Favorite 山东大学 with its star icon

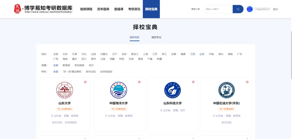click(x=85, y=82)
